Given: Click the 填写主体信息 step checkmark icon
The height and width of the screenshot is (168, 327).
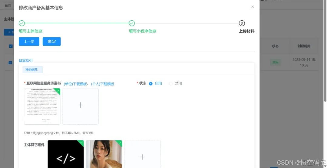Looking at the screenshot, I should (x=22, y=23).
